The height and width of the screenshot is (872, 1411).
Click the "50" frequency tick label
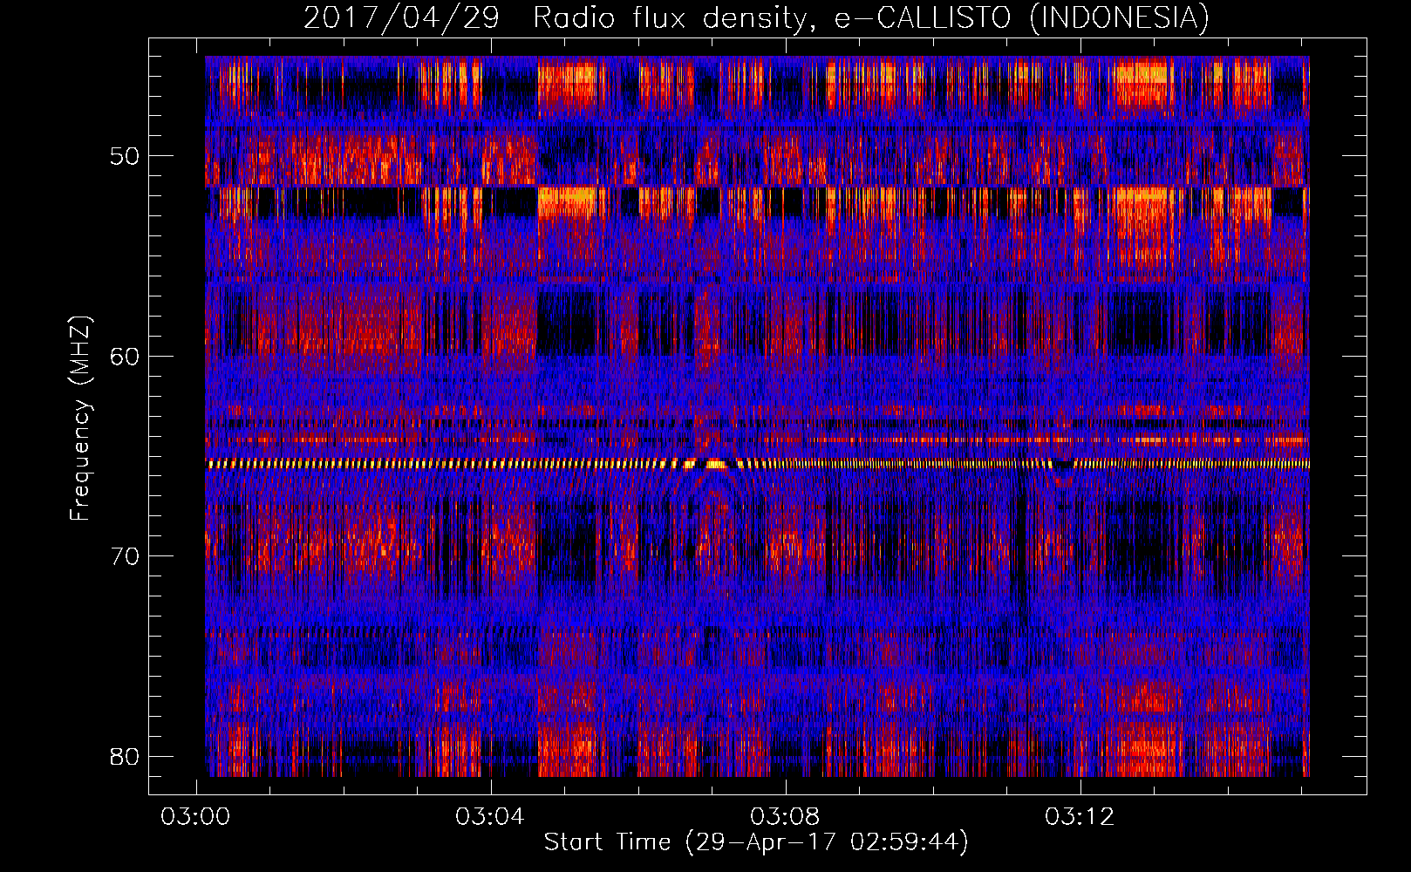tap(125, 156)
